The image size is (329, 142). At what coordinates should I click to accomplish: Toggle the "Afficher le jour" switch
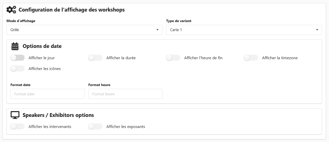(x=17, y=58)
